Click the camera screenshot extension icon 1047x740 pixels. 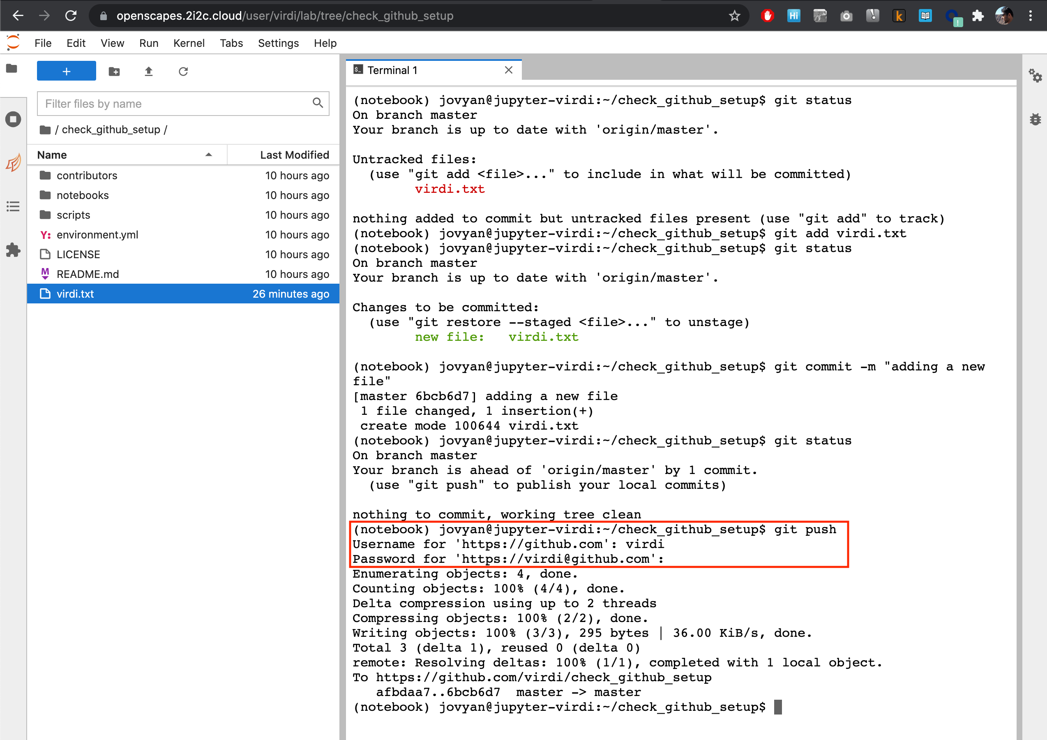click(846, 16)
